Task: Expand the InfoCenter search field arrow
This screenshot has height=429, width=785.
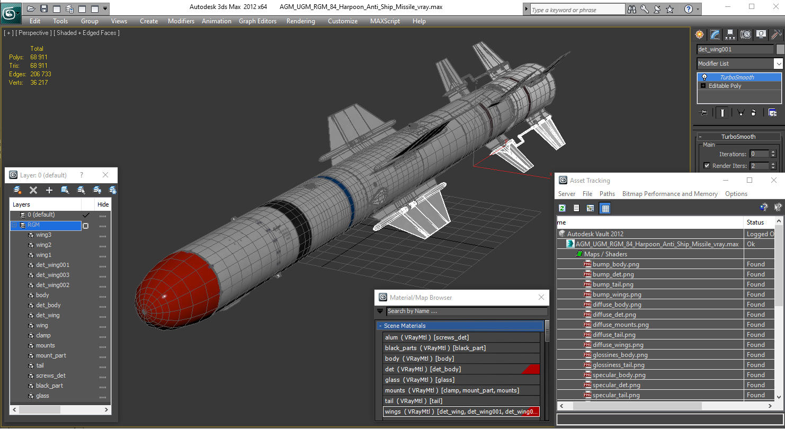Action: (526, 10)
